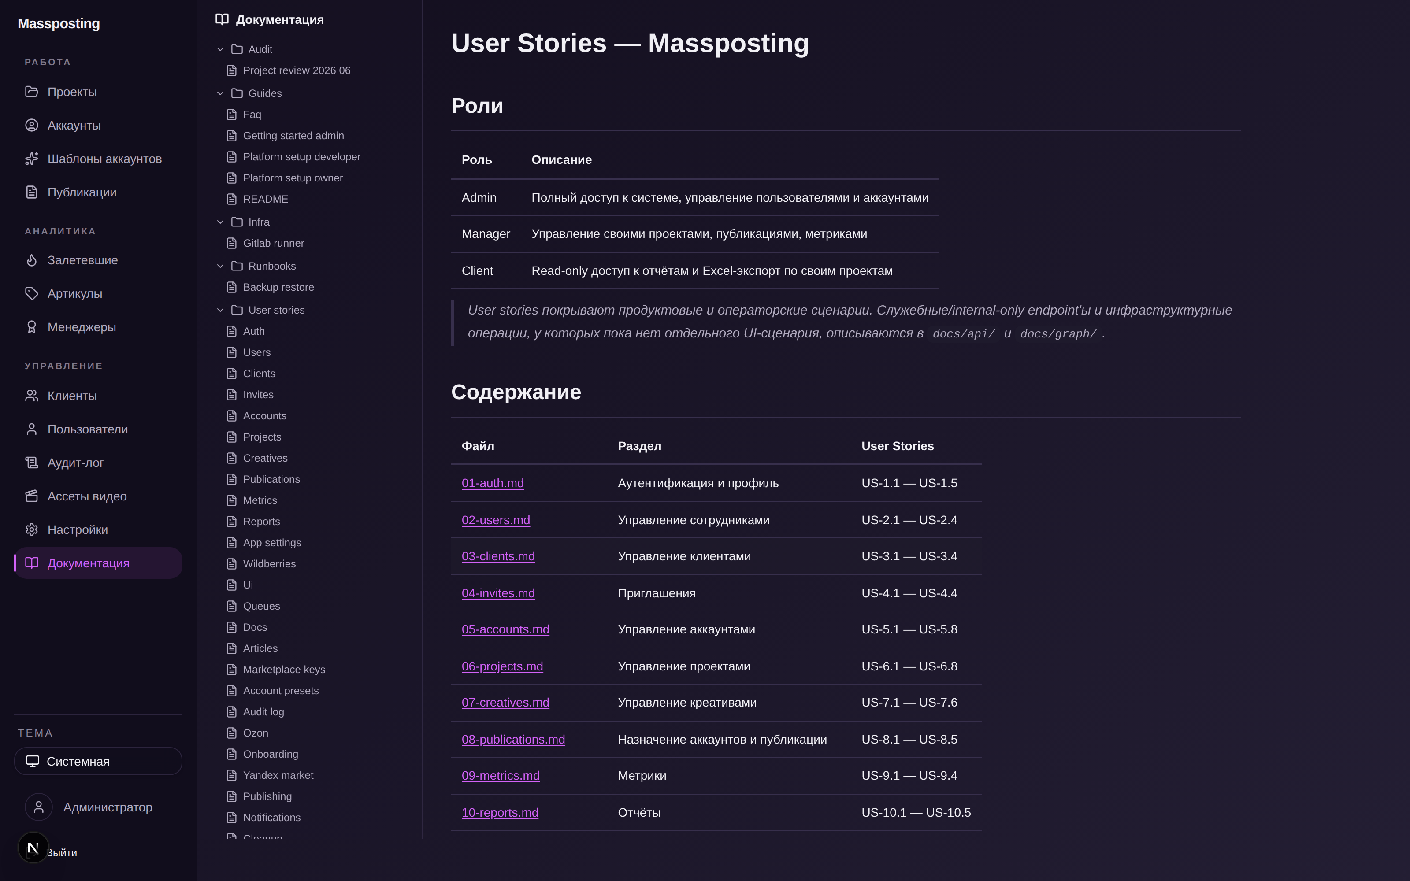Click the Документация book icon in sidebar
Screen dimensions: 1410x881
(x=31, y=563)
